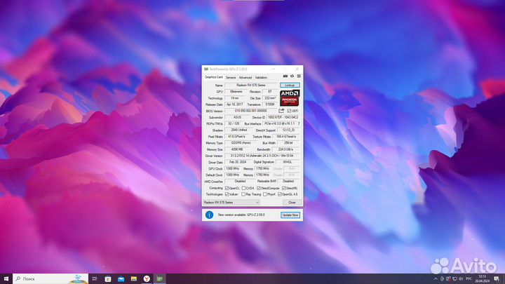This screenshot has height=284, width=505.
Task: Open the clock and date panel
Action: coord(482,279)
